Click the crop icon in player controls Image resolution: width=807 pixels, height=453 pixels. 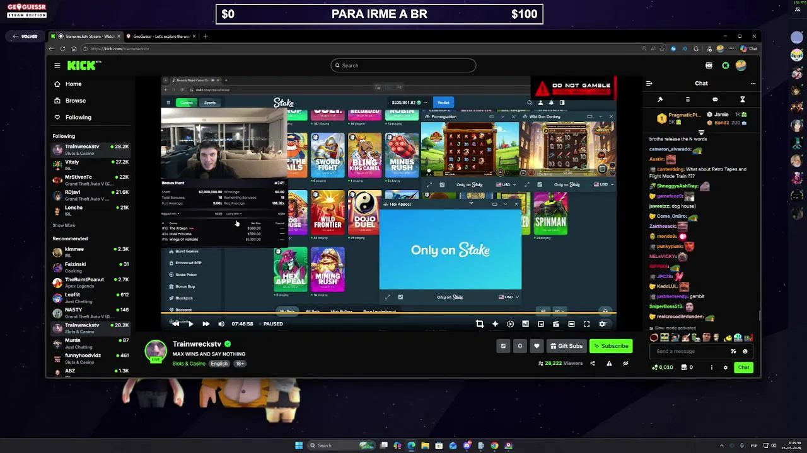pos(480,324)
